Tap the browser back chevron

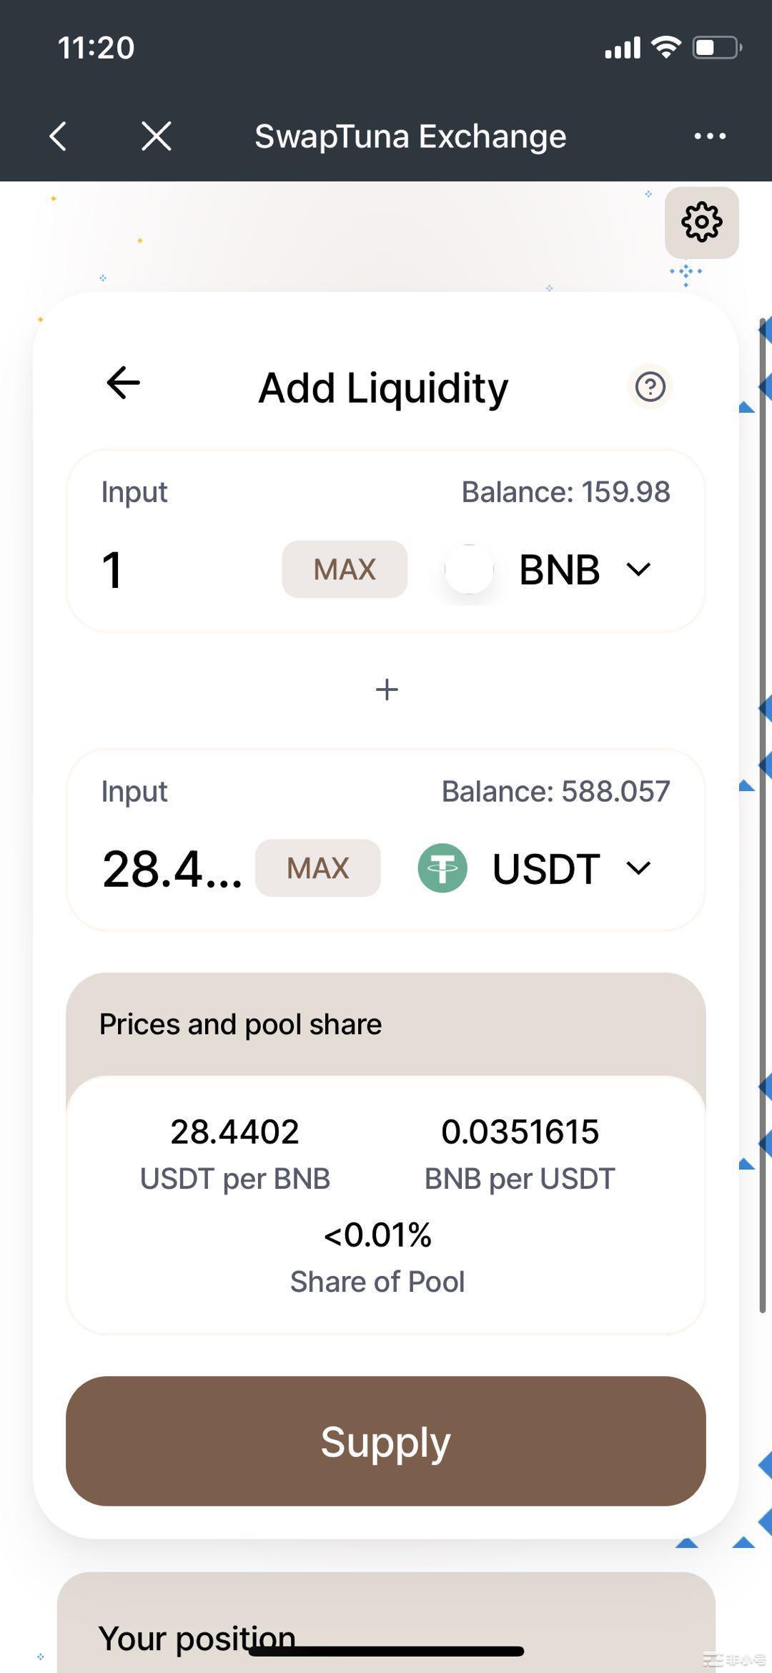(58, 136)
